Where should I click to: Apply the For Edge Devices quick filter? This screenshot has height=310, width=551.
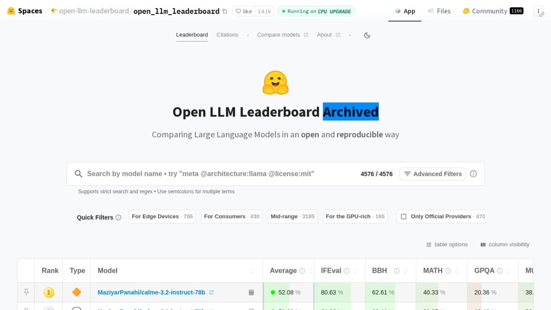pyautogui.click(x=162, y=216)
